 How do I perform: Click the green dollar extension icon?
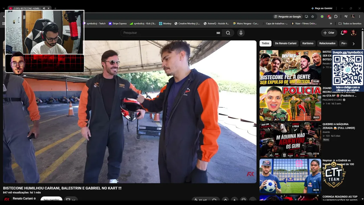point(322,17)
